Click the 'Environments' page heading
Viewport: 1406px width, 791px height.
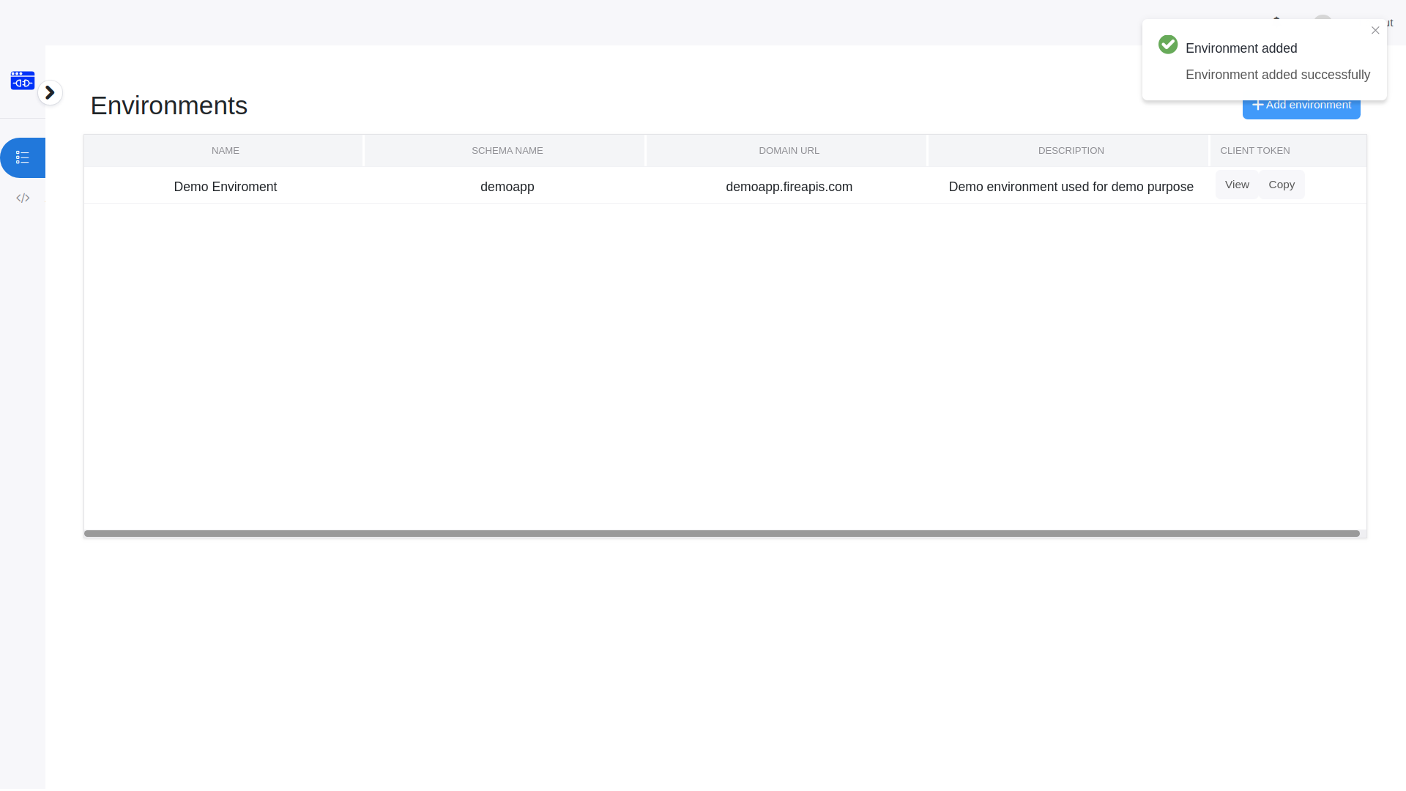click(x=169, y=105)
